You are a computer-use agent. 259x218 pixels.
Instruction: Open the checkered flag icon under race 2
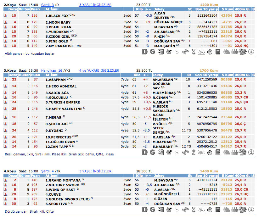[x=243, y=52]
